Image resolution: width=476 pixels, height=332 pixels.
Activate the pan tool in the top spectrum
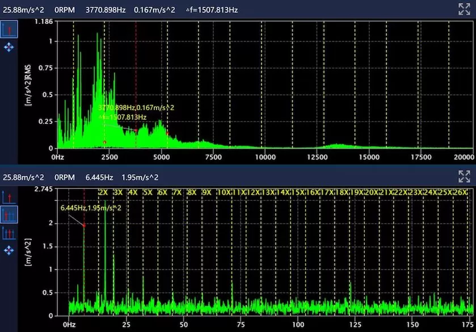pyautogui.click(x=9, y=48)
